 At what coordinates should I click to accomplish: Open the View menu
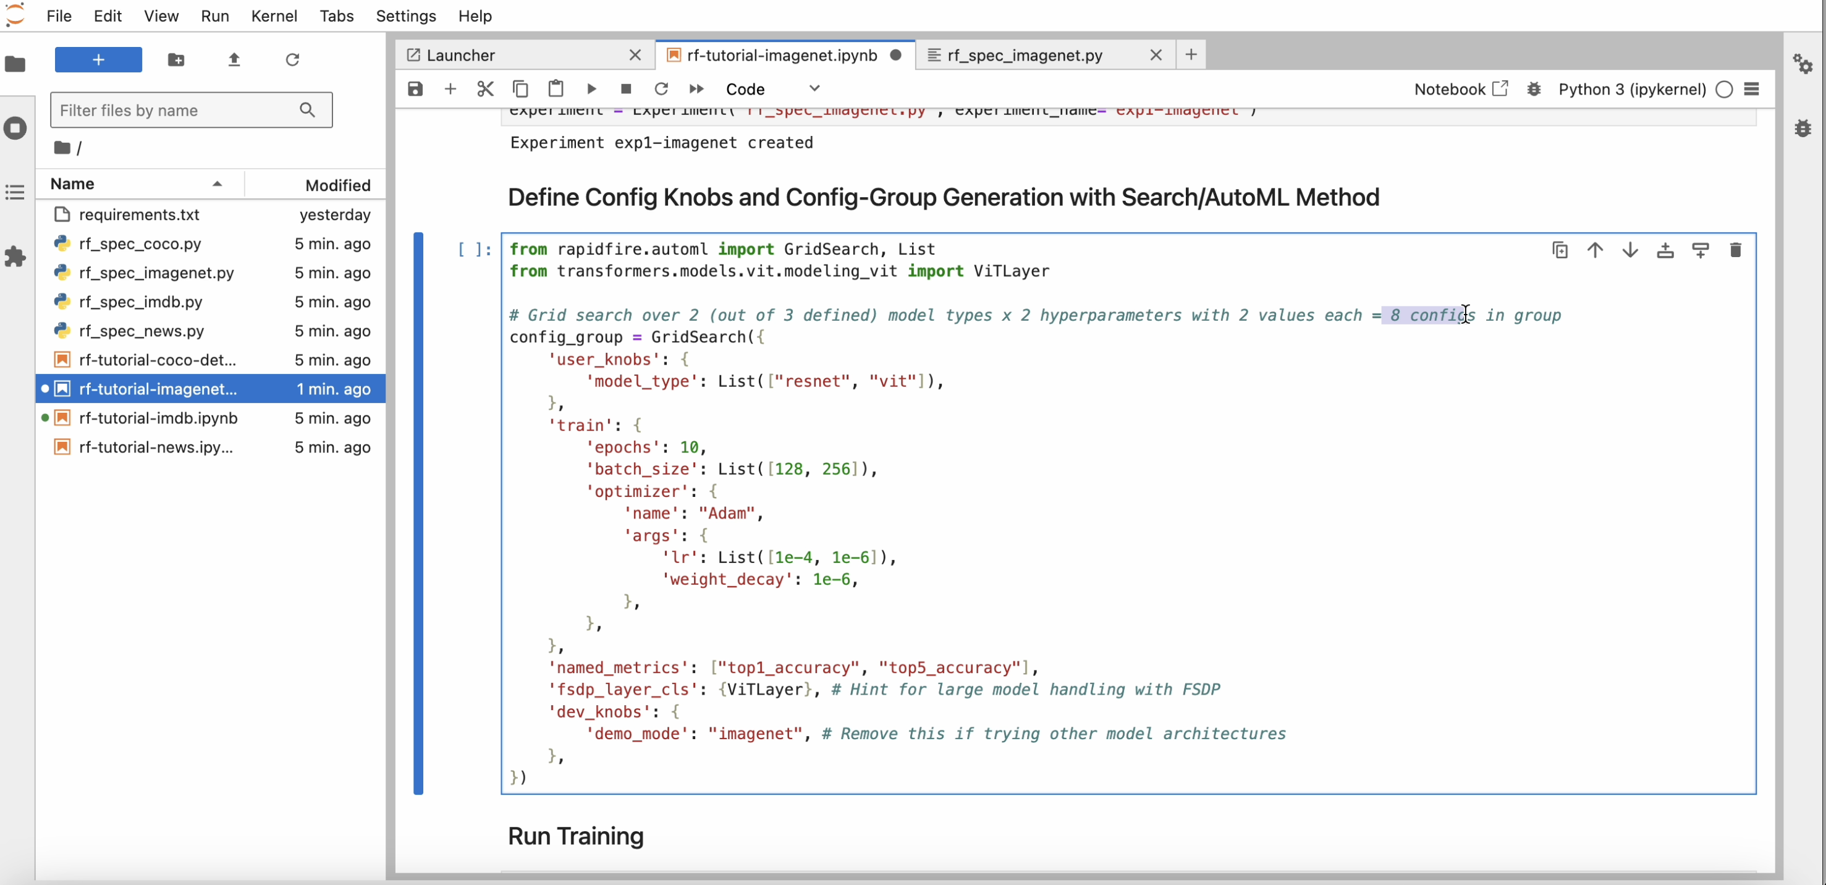click(161, 15)
